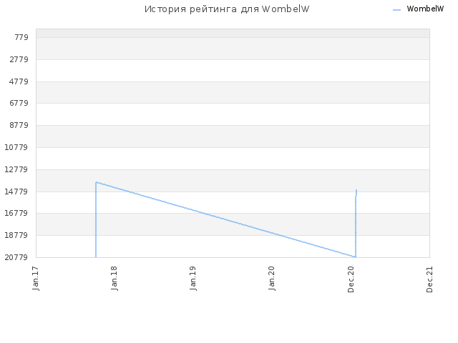Select the 20779 y-axis label
Image resolution: width=458 pixels, height=343 pixels.
click(x=16, y=257)
